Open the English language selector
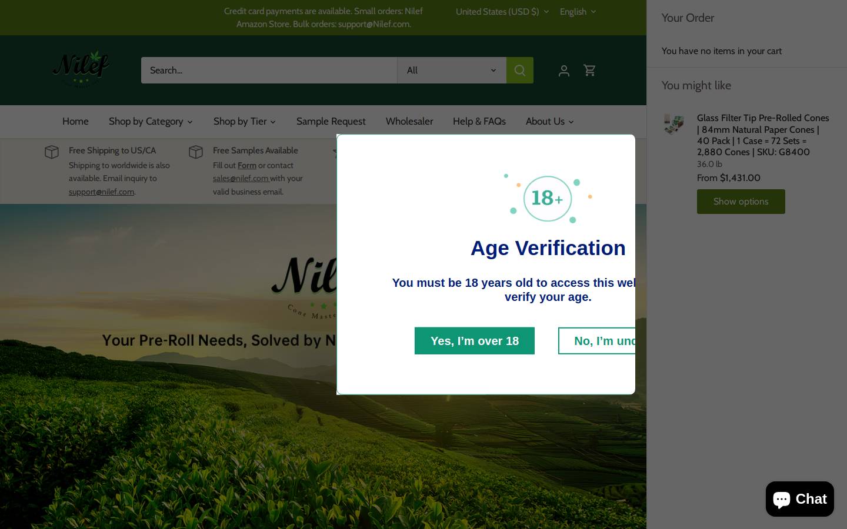This screenshot has height=529, width=847. (x=578, y=12)
